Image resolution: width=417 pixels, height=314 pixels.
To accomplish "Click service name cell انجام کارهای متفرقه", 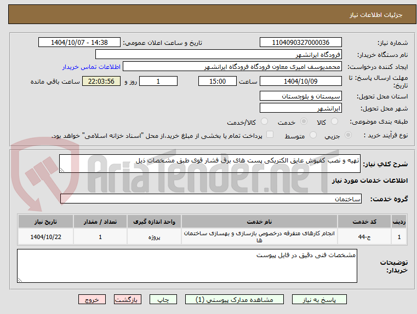I will pos(259,237).
